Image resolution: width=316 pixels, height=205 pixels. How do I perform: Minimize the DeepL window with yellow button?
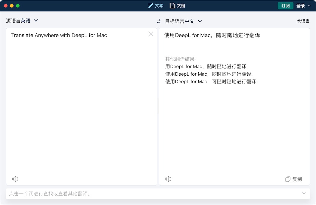(12, 6)
